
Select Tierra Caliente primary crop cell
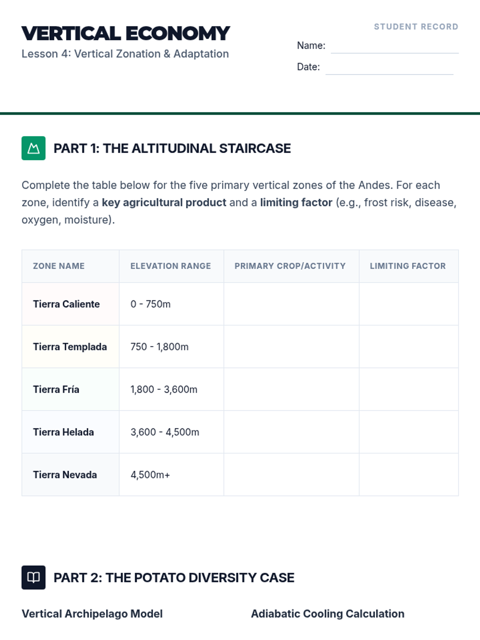pos(291,304)
